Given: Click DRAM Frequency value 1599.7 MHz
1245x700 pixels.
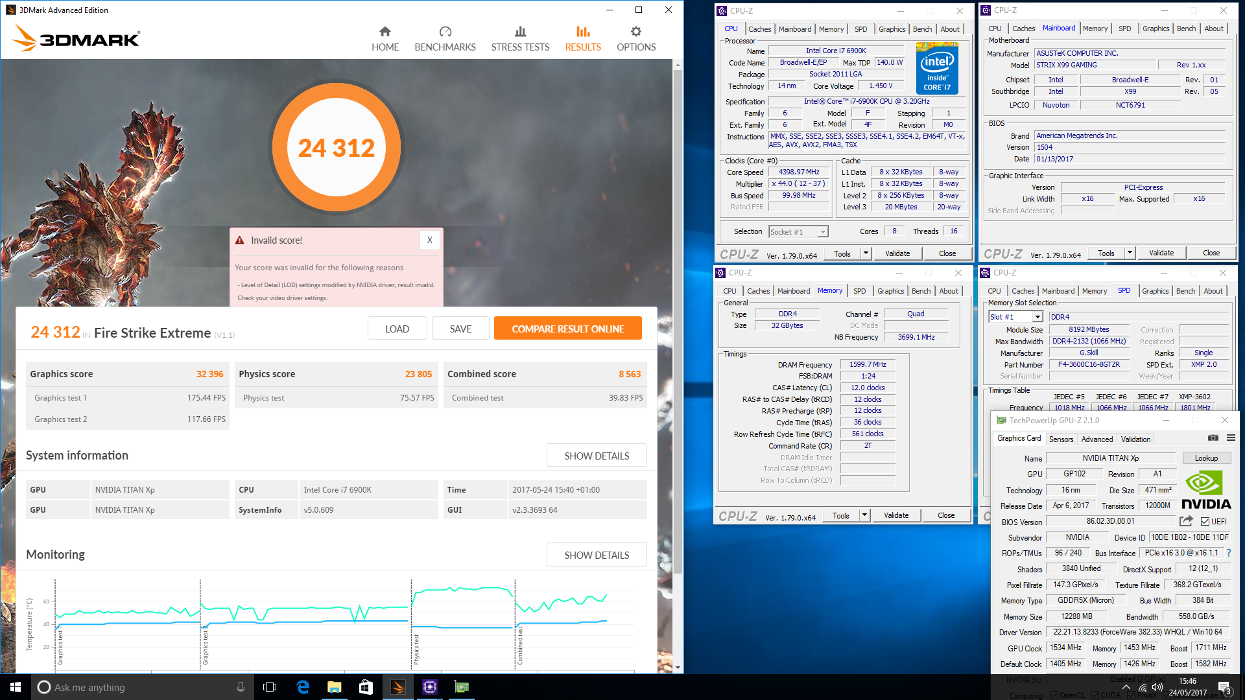Looking at the screenshot, I should pos(868,365).
